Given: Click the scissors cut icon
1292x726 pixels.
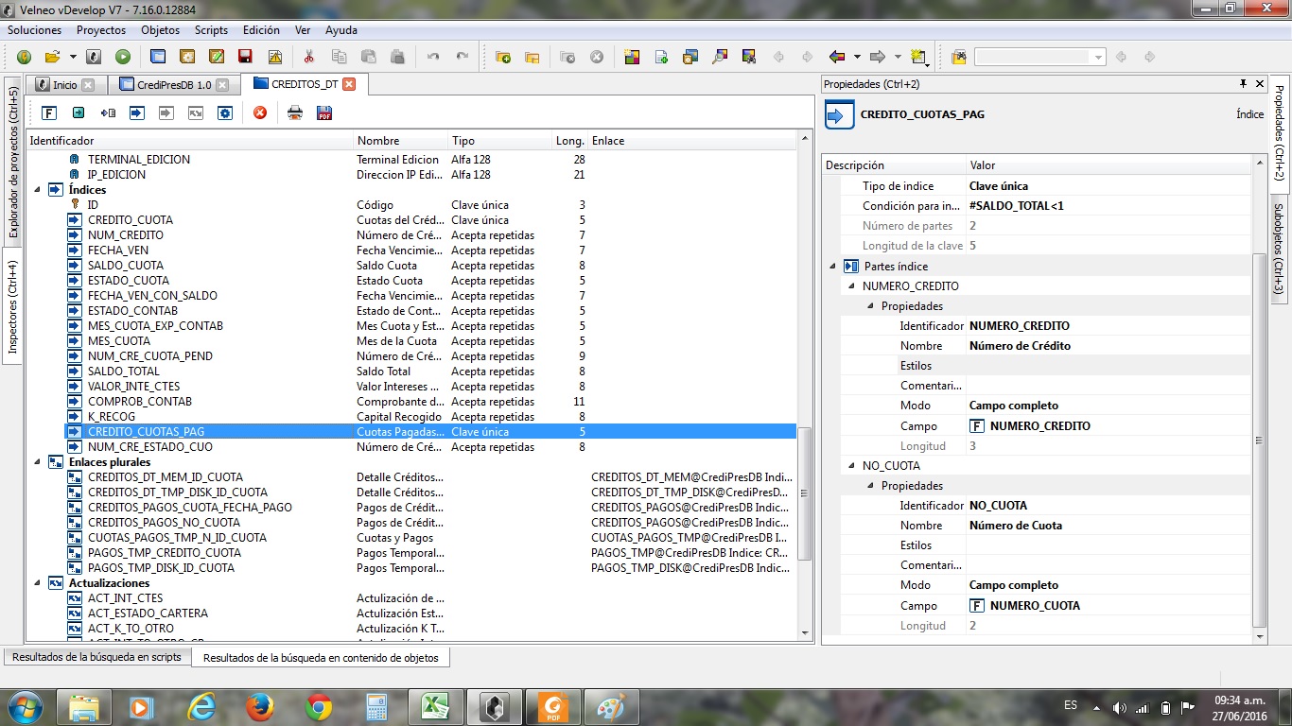Looking at the screenshot, I should pyautogui.click(x=308, y=57).
